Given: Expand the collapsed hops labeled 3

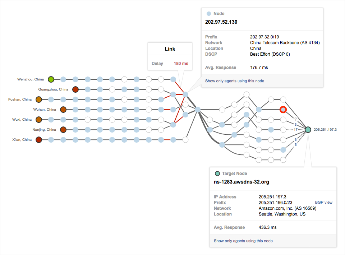Looking at the screenshot, I should [x=295, y=124].
